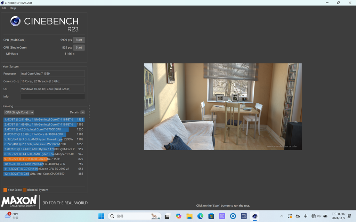Open the Help menu
The height and width of the screenshot is (222, 356).
coord(13,8)
